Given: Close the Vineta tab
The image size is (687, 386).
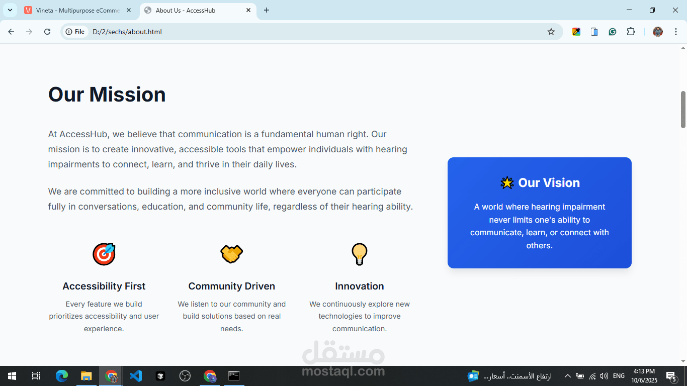Looking at the screenshot, I should pyautogui.click(x=129, y=10).
